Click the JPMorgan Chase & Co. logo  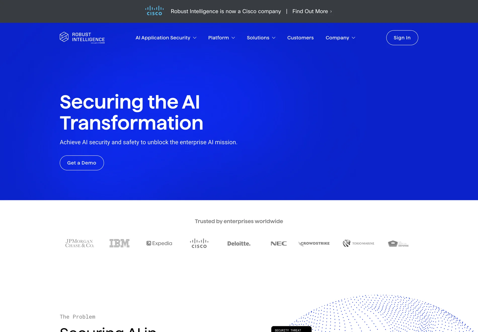coord(79,243)
